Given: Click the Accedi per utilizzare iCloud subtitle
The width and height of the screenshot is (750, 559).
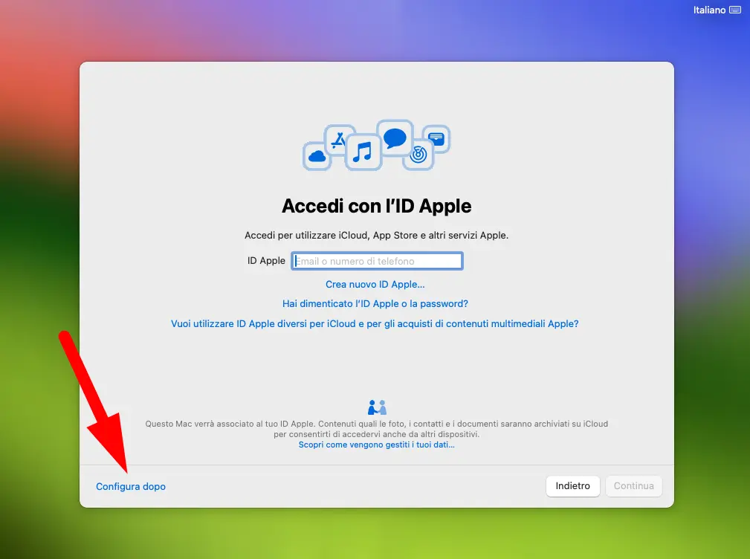Looking at the screenshot, I should [376, 235].
